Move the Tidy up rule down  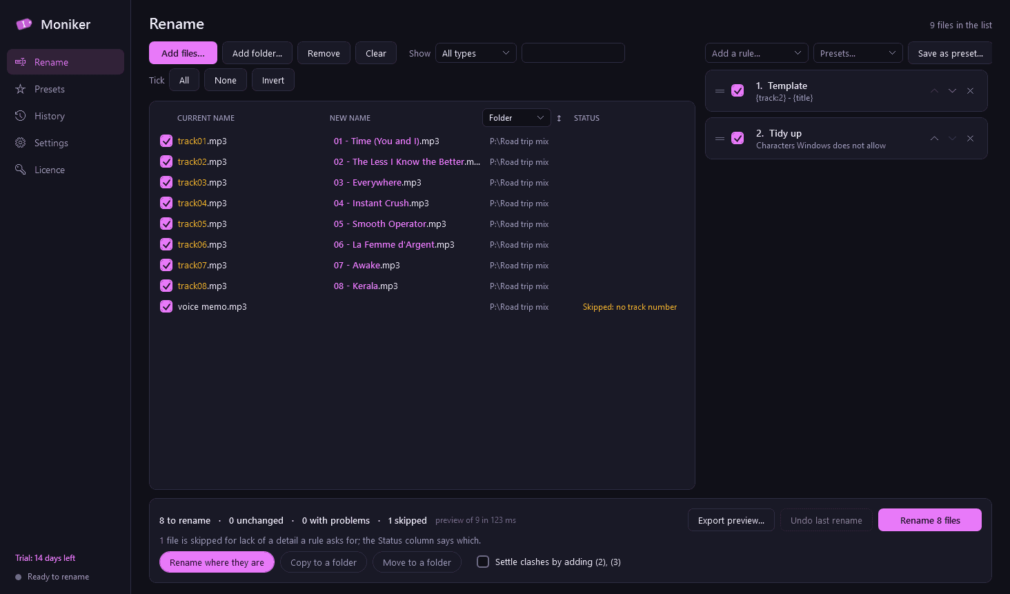point(952,139)
